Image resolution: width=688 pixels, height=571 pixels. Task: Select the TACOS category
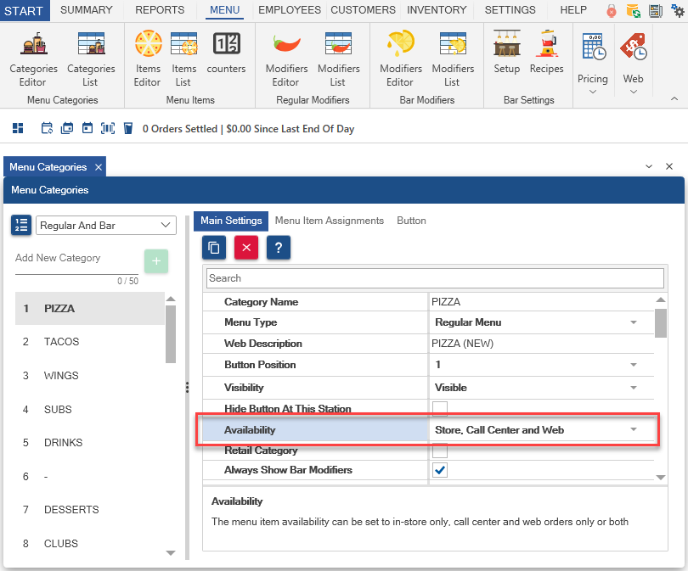[61, 342]
